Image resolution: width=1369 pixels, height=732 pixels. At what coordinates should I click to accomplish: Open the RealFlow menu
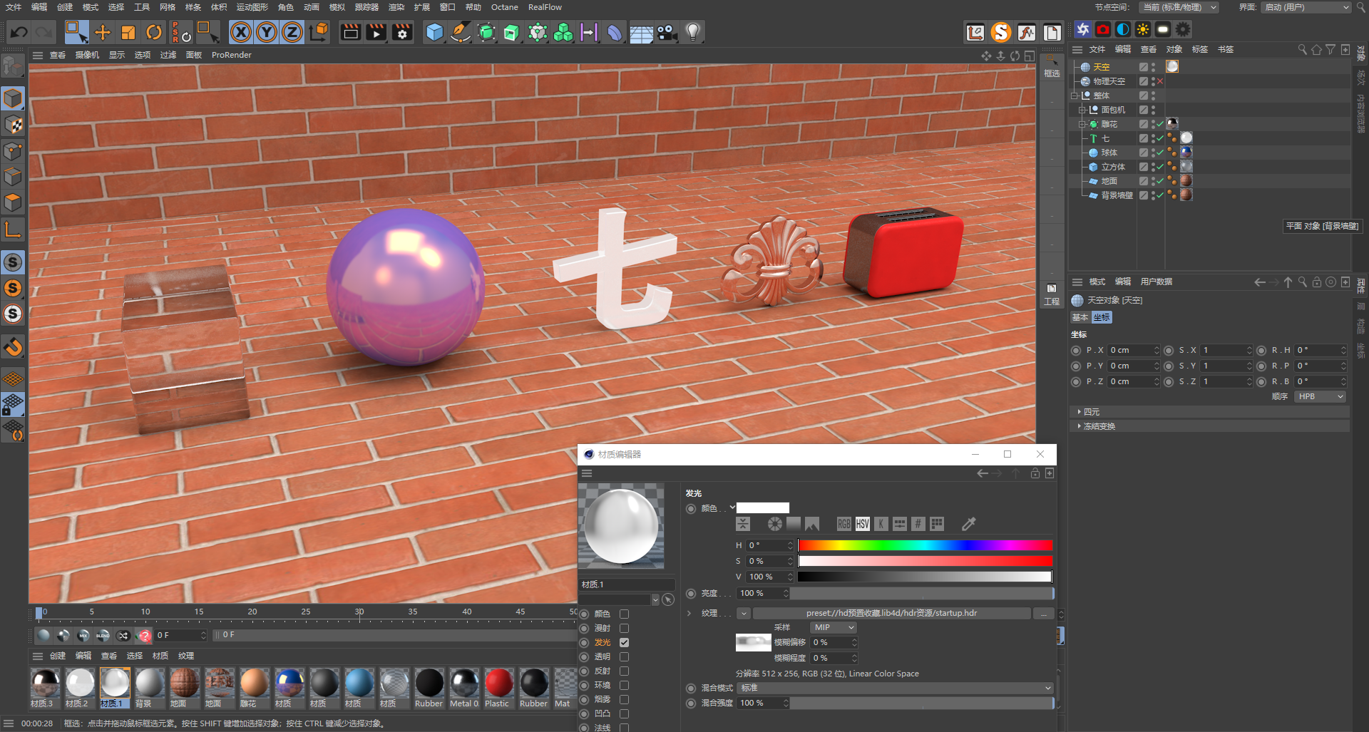pyautogui.click(x=545, y=7)
